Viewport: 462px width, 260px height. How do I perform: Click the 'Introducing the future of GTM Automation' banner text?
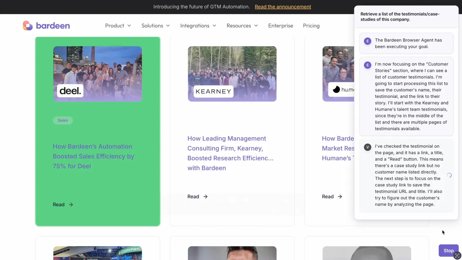tap(201, 6)
